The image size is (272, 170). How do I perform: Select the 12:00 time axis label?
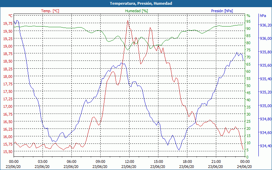[129, 162]
